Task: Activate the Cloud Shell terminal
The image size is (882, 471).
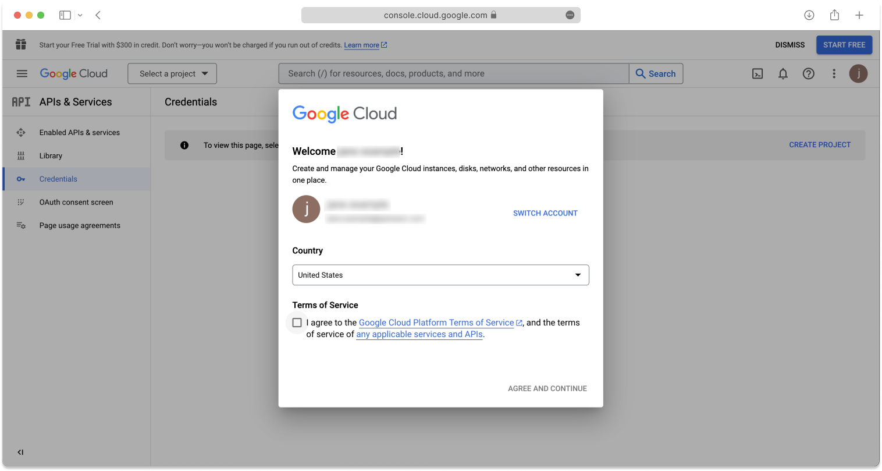Action: tap(757, 73)
